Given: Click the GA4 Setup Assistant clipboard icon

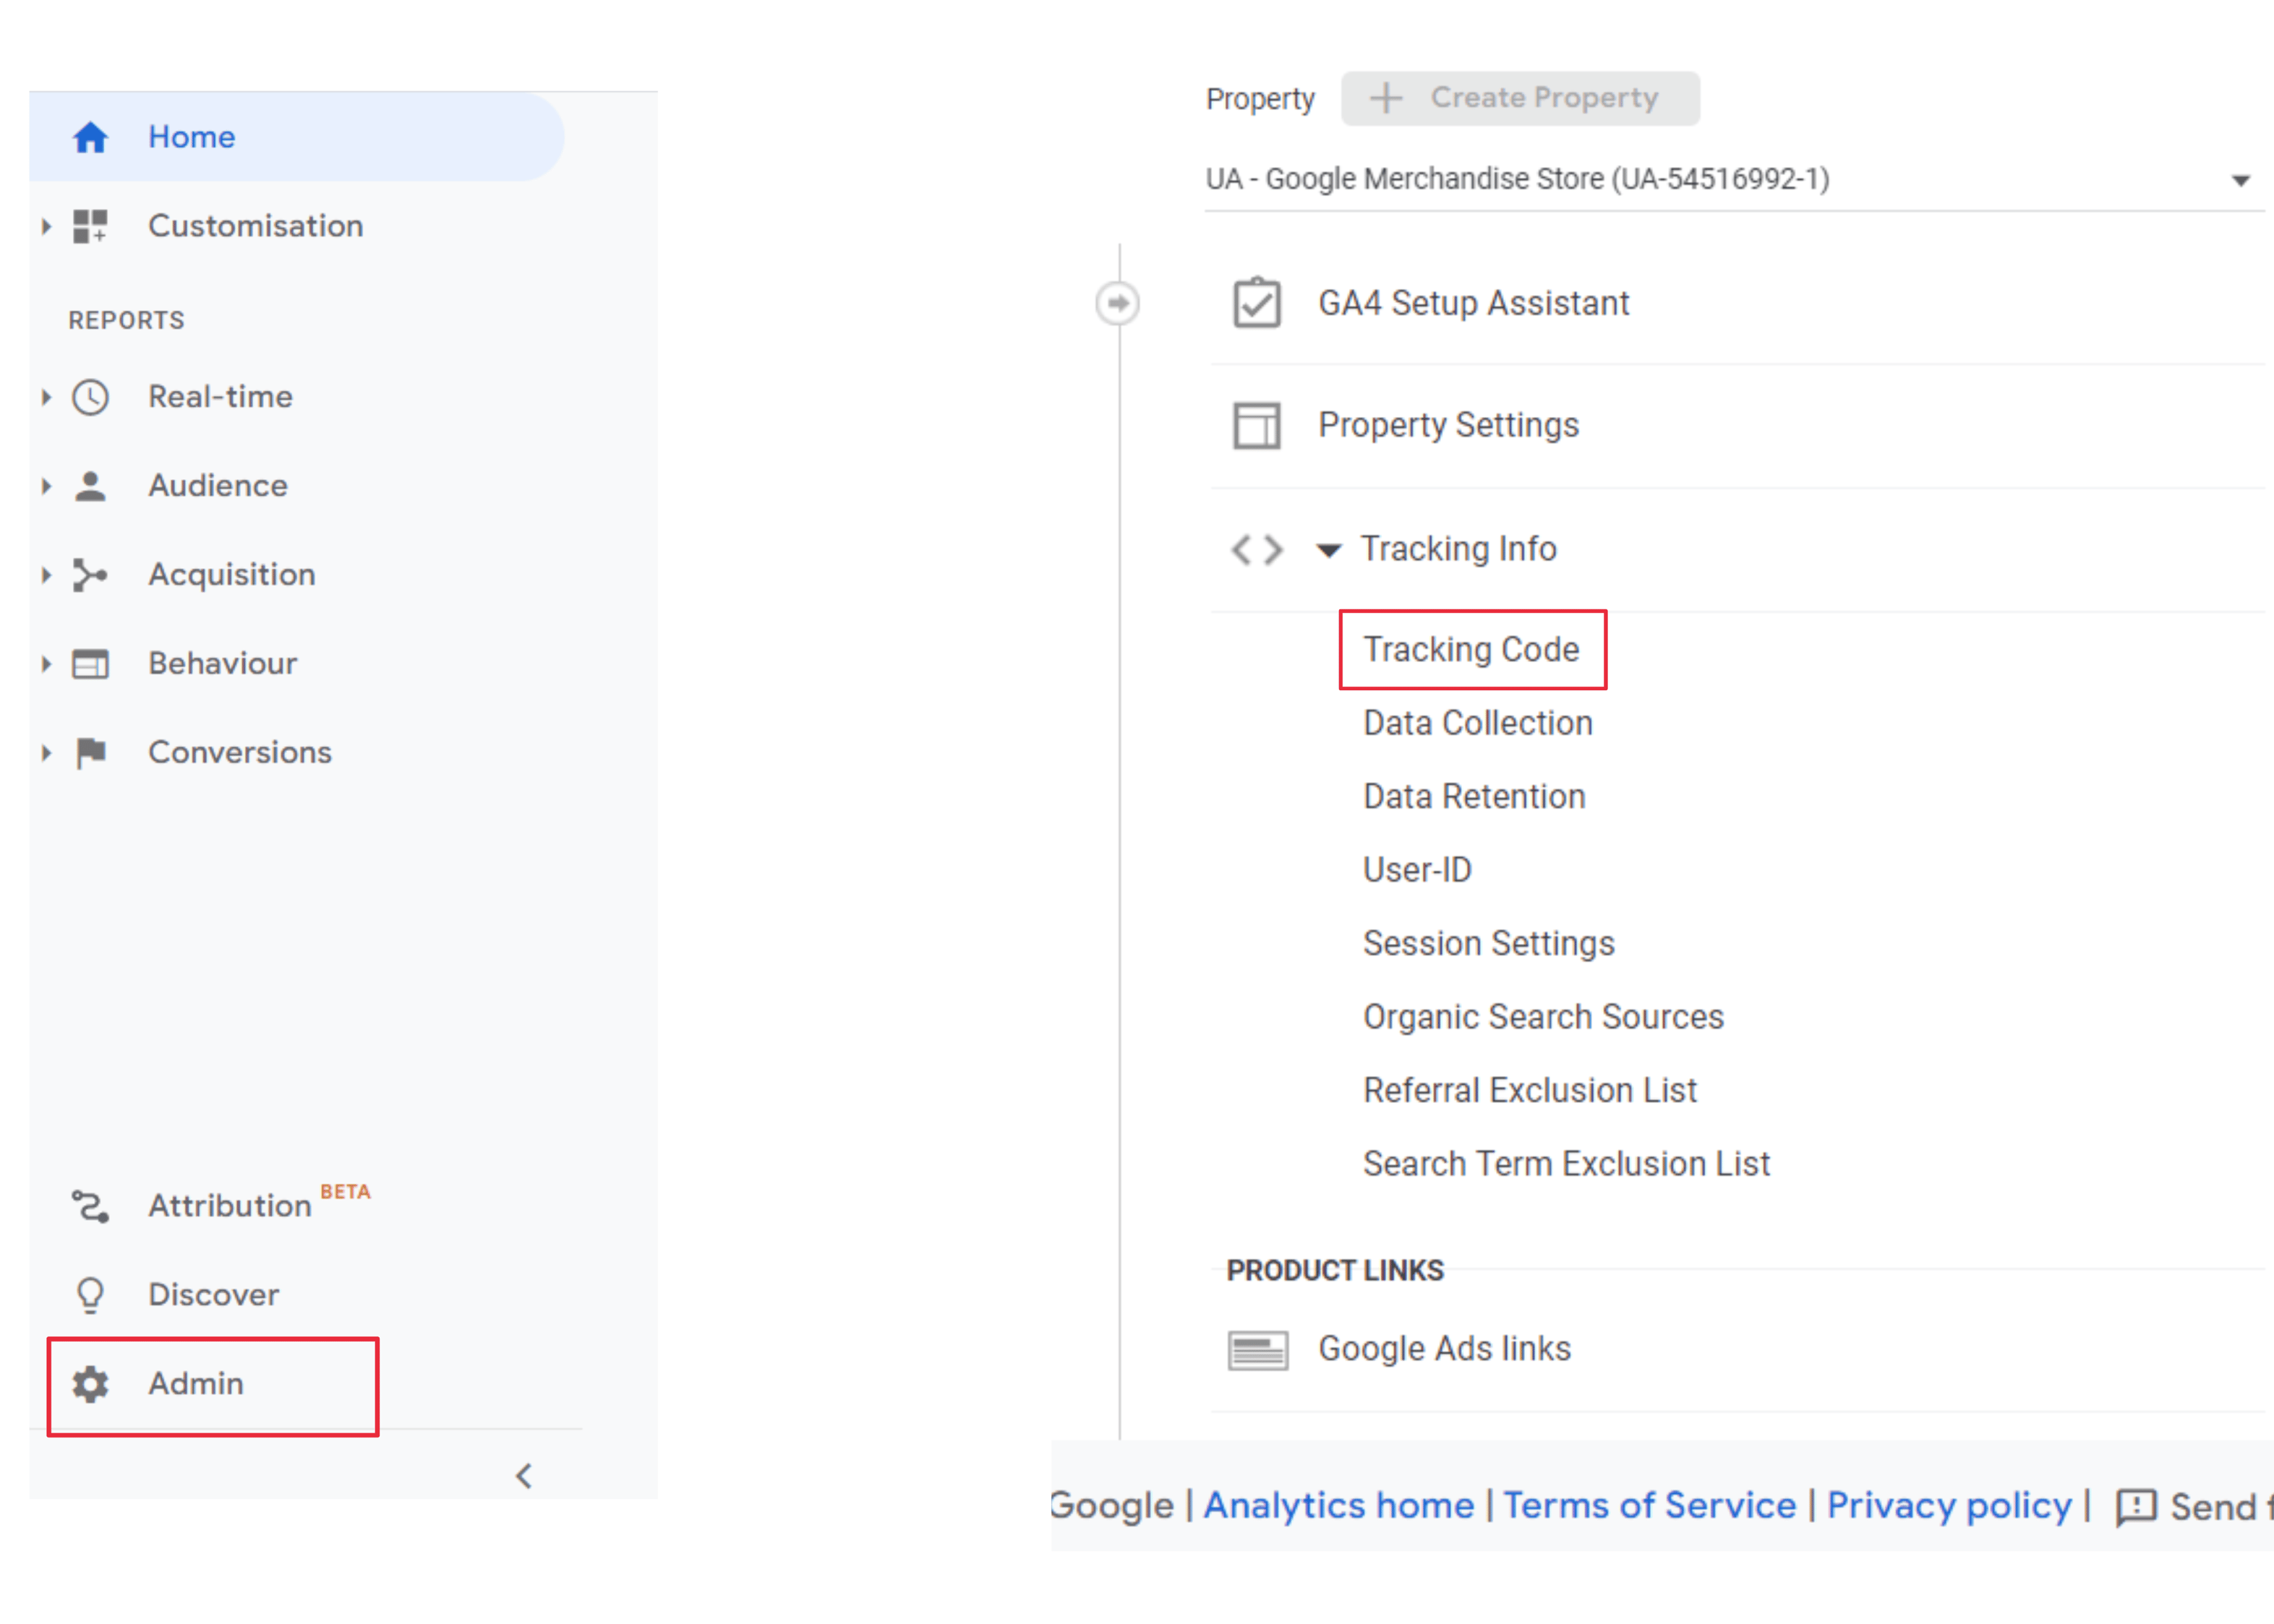Looking at the screenshot, I should (x=1255, y=303).
